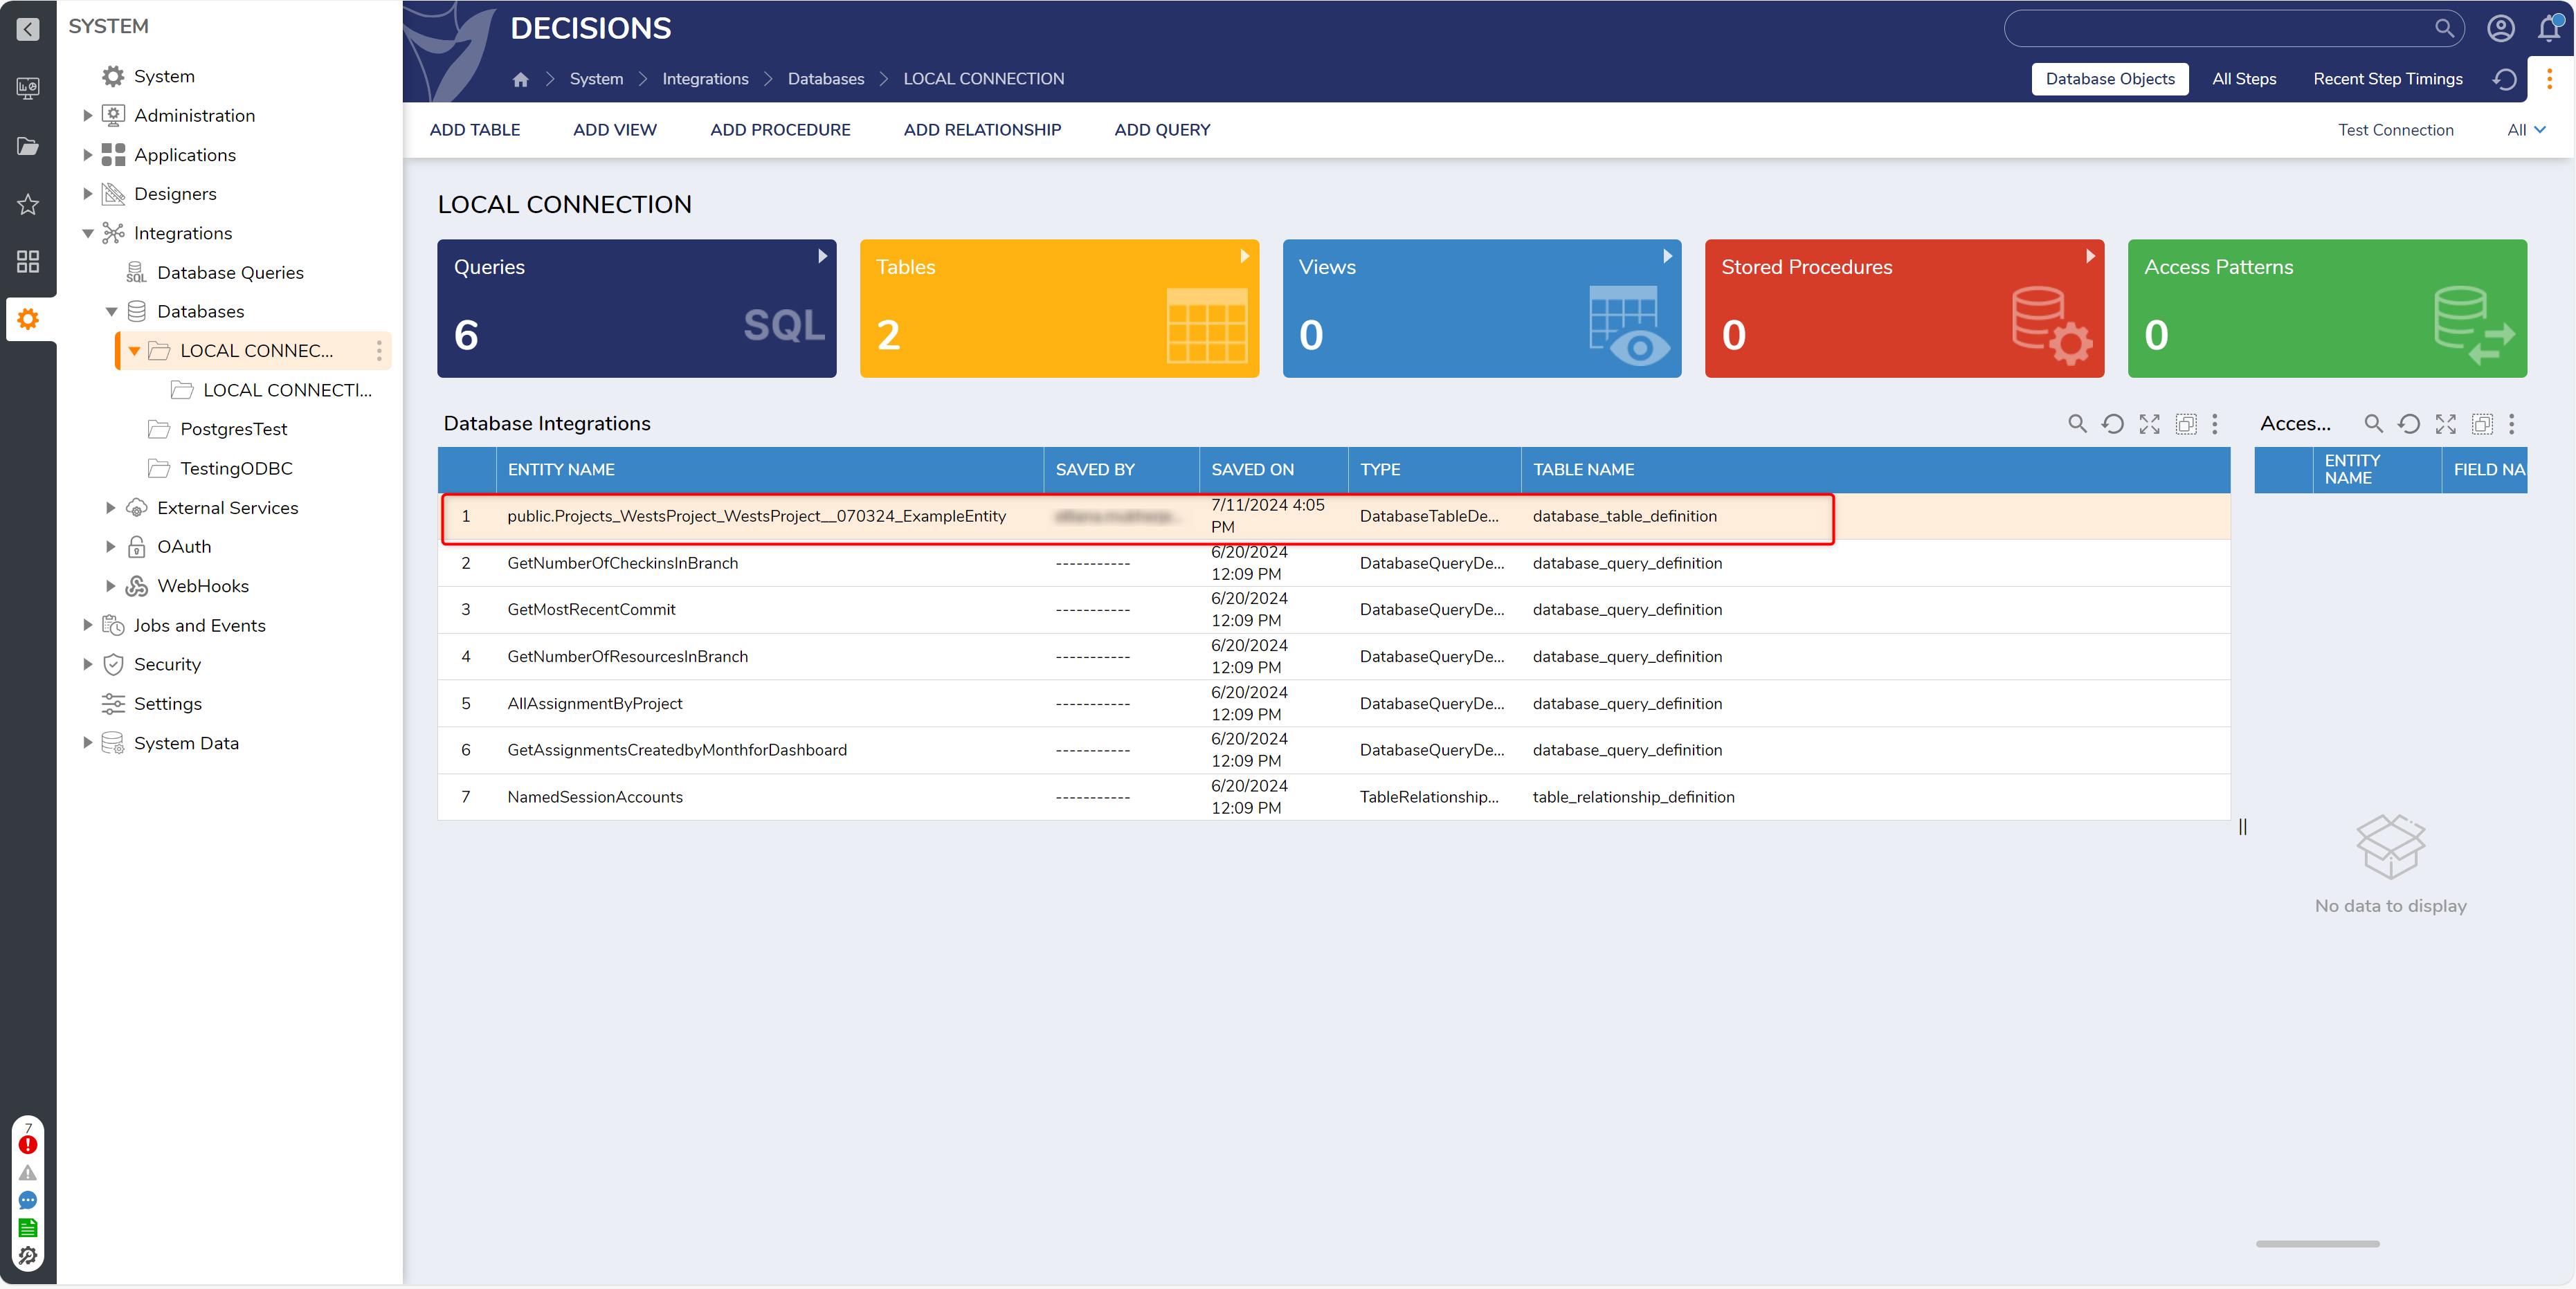Image resolution: width=2576 pixels, height=1289 pixels.
Task: Click the search magnifier in top bar
Action: (x=2444, y=28)
